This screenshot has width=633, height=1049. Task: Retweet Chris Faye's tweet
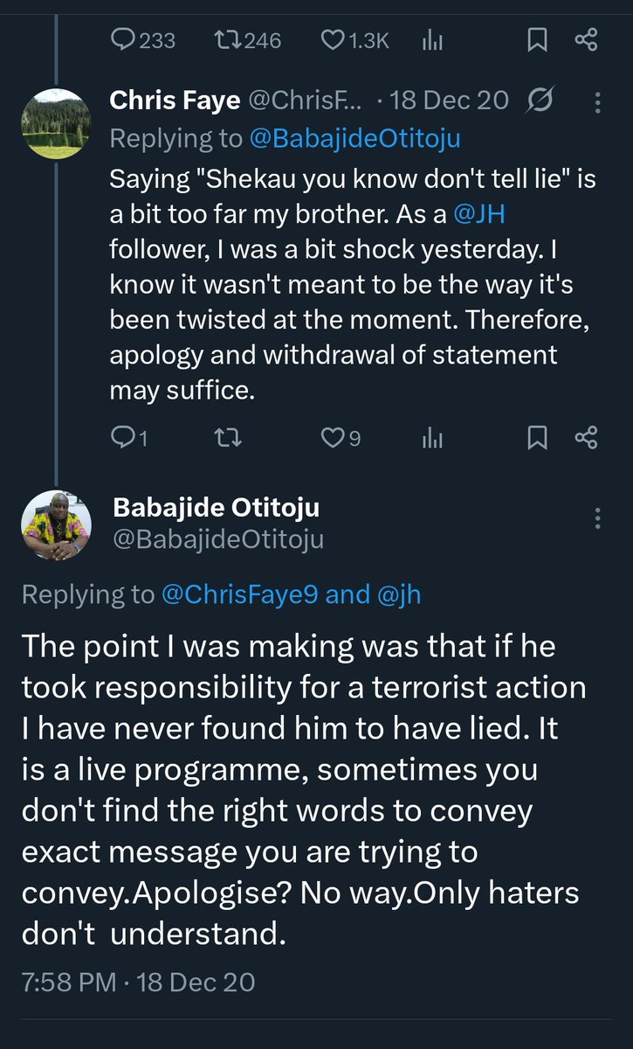(x=227, y=438)
